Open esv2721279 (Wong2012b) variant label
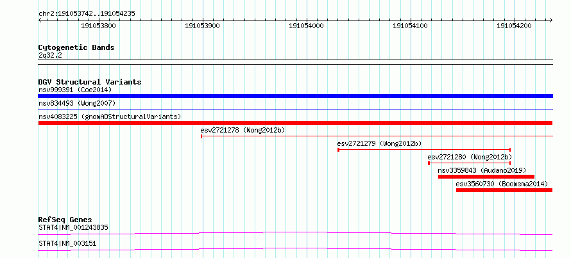 coord(379,143)
